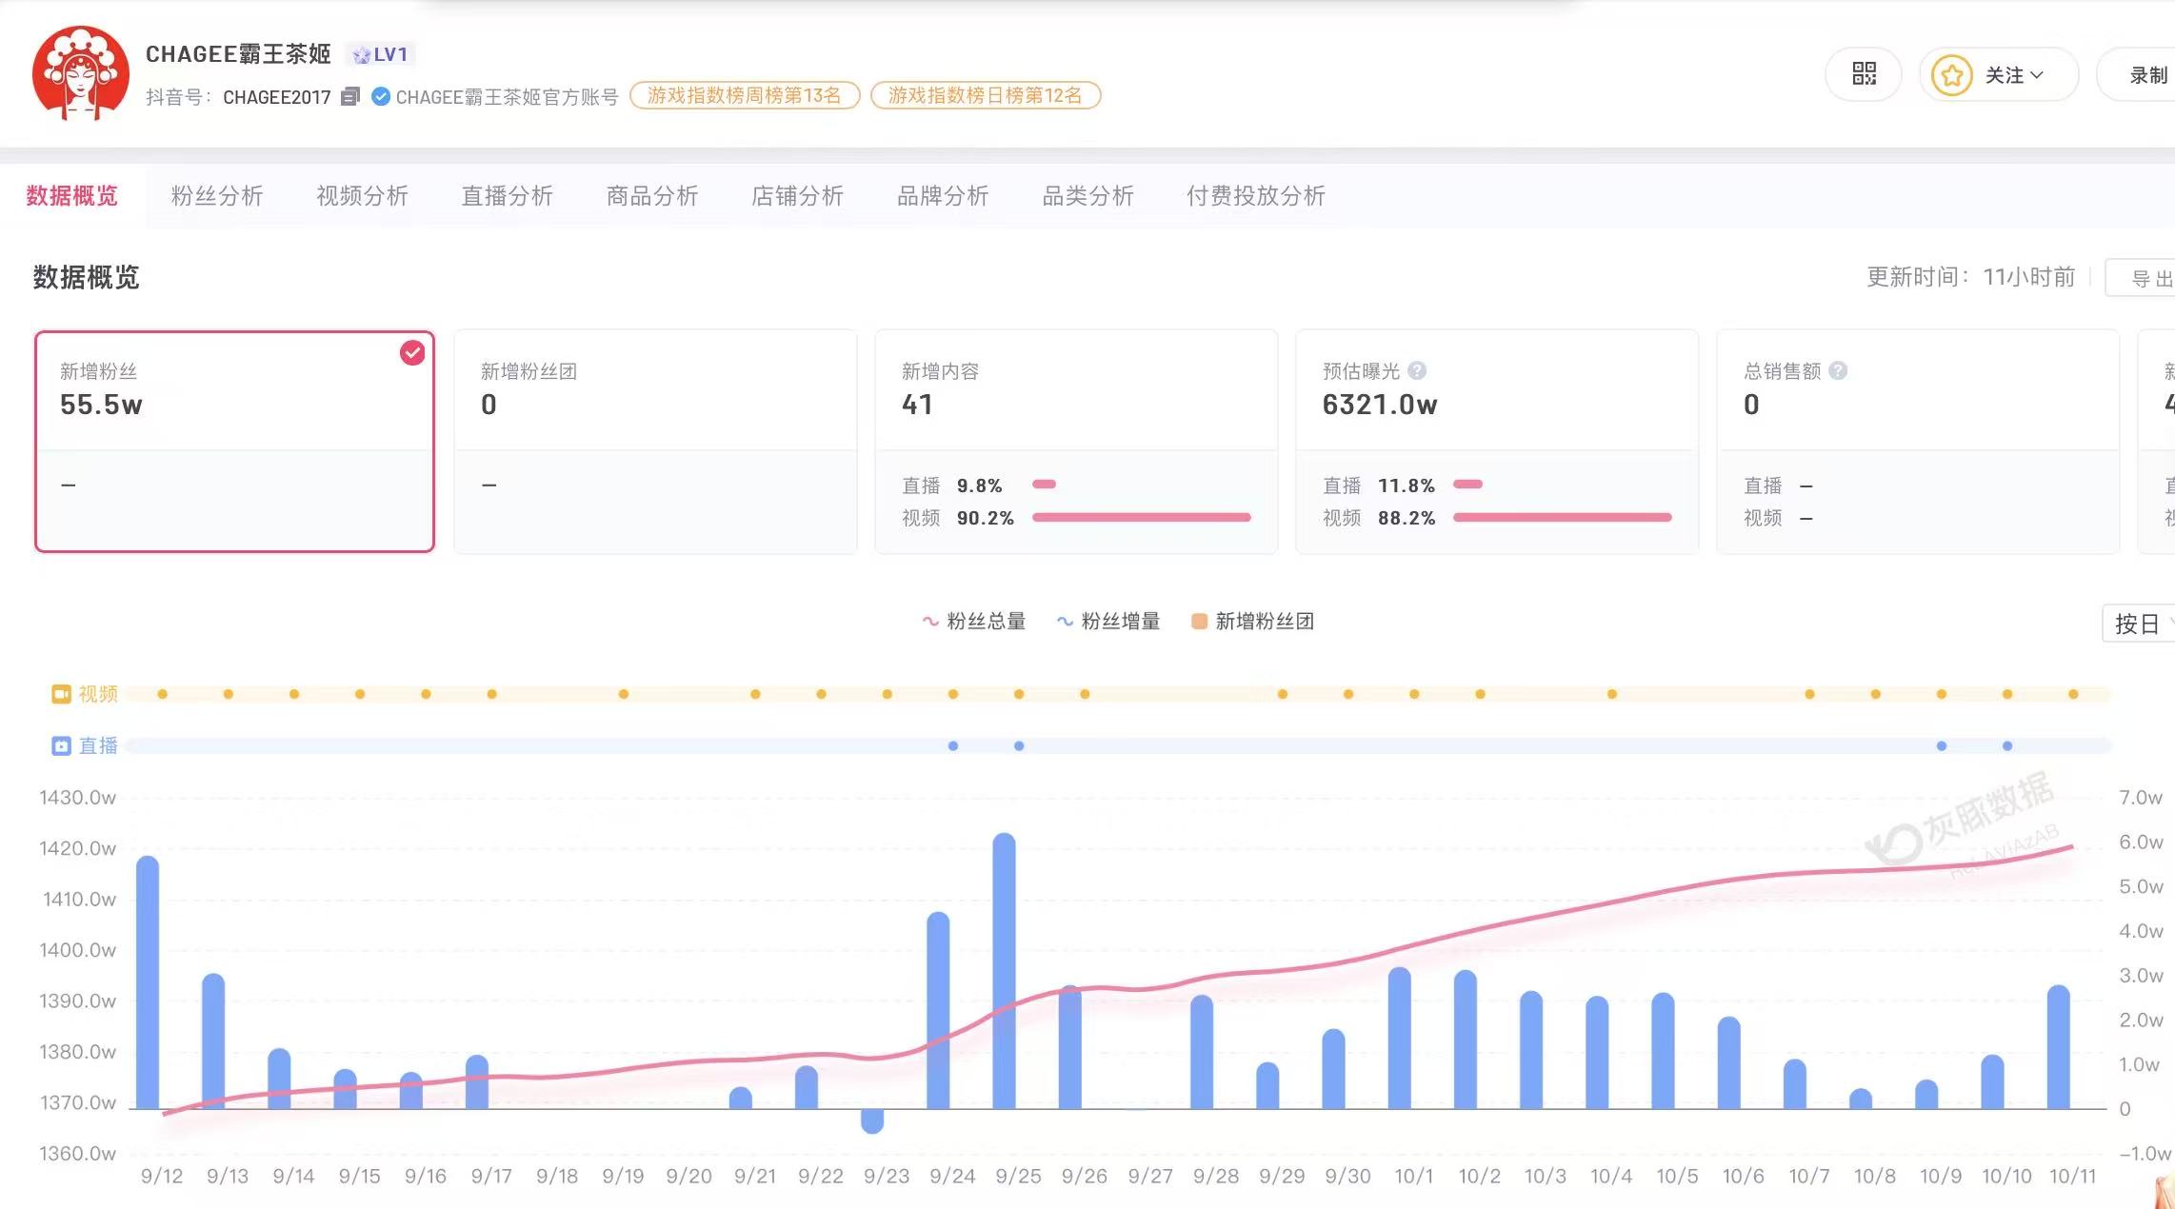Image resolution: width=2175 pixels, height=1209 pixels.
Task: Select the 新增粉丝 55.5w card
Action: point(234,442)
